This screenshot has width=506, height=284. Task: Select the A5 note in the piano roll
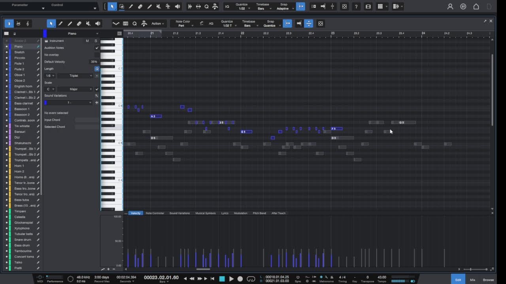pos(156,116)
